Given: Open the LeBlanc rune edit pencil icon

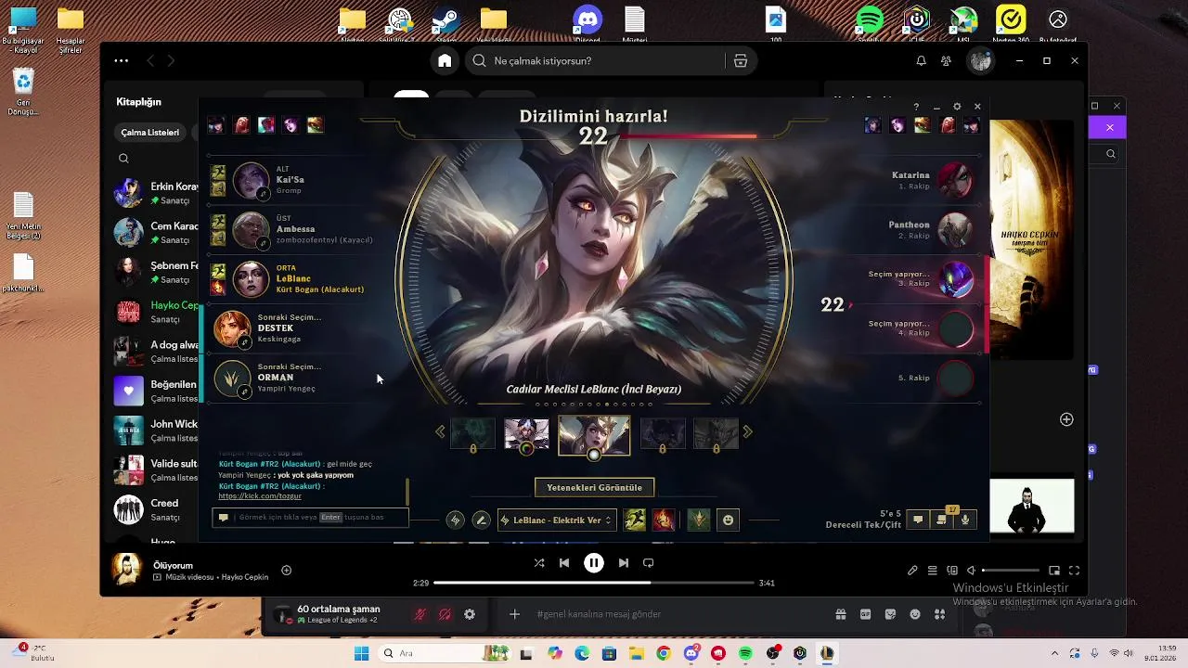Looking at the screenshot, I should (x=481, y=520).
